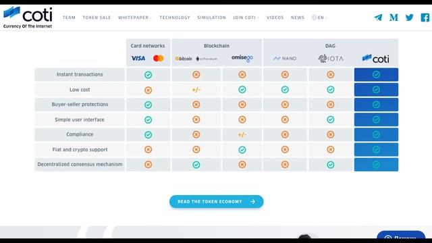Click OmiseGO check for Fiat and crypto support
432x243 pixels.
(x=242, y=150)
